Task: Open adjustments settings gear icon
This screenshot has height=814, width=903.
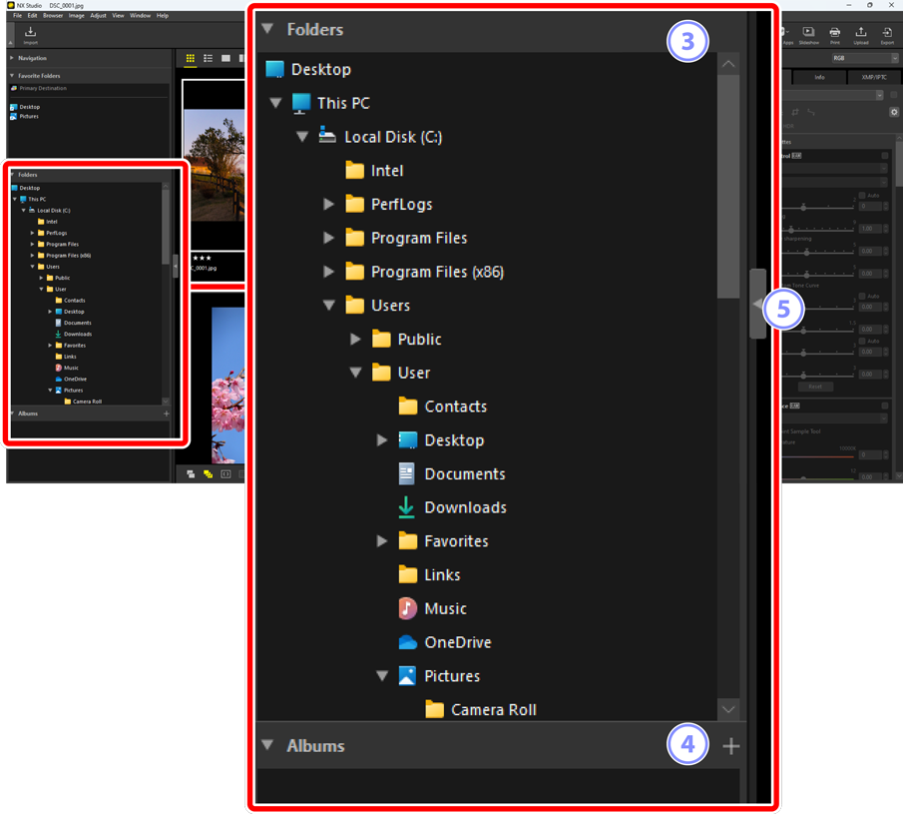Action: click(x=893, y=112)
